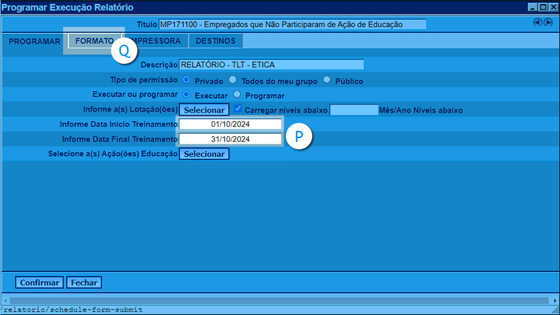Click the horizontal scrollbar left arrow
The image size is (560, 315).
tap(5, 301)
